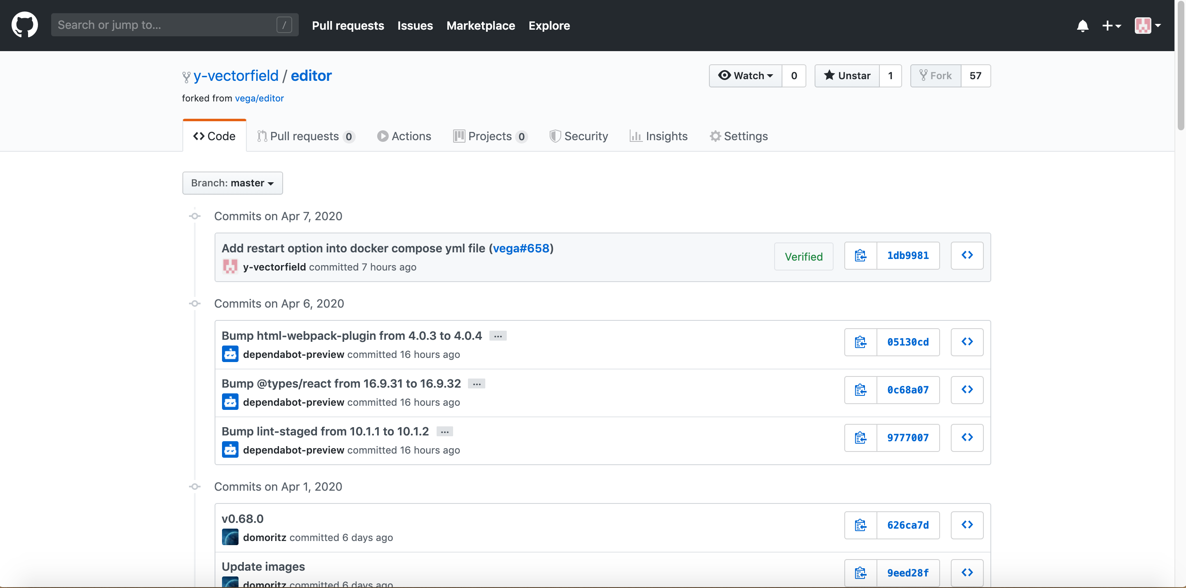The width and height of the screenshot is (1186, 588).
Task: Browse repository at commit 9eed28f
Action: (x=967, y=573)
